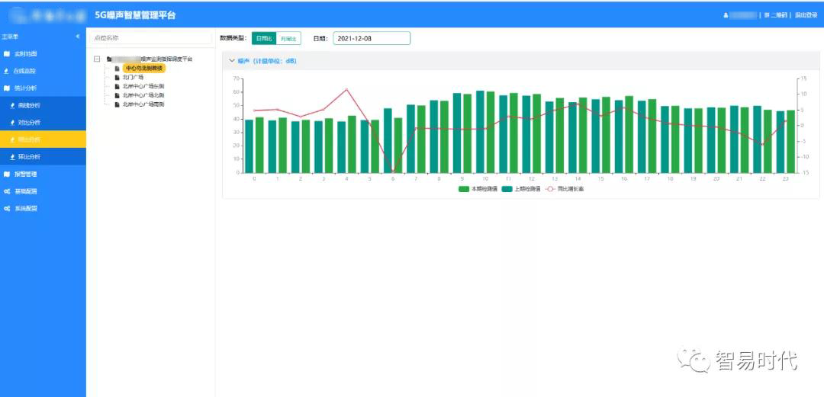Open 环比分析 submenu item
Screen dimensions: 824x397
[30, 156]
